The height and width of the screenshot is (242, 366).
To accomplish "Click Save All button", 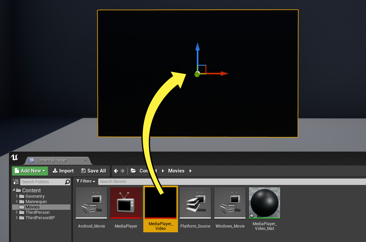I will pos(94,171).
